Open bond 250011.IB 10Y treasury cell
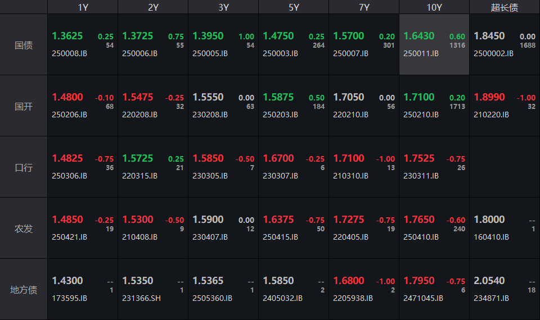 (x=434, y=45)
